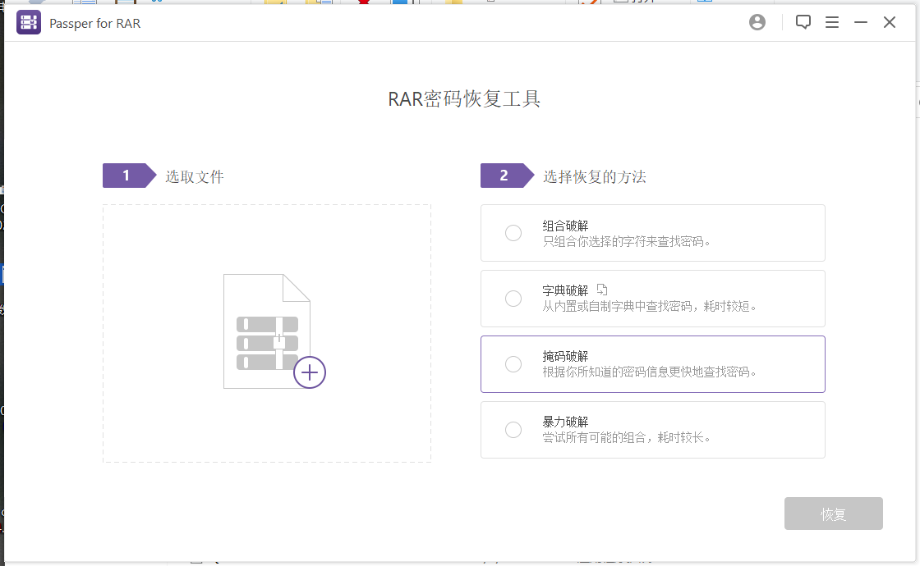Select the 暴力破解 radio button
Image resolution: width=920 pixels, height=566 pixels.
pyautogui.click(x=513, y=430)
